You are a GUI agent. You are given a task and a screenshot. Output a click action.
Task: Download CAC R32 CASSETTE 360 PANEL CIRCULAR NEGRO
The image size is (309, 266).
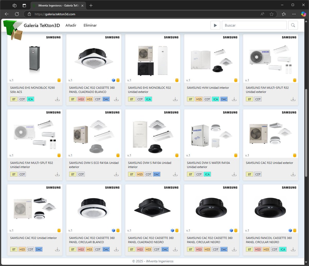pos(234,250)
